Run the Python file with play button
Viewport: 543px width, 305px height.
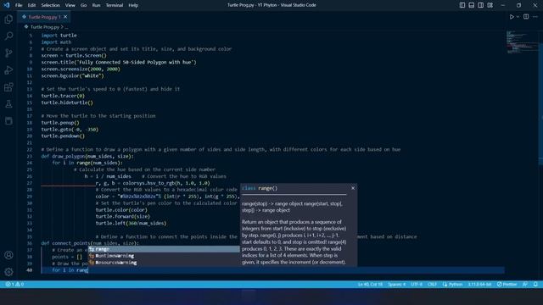pos(512,17)
